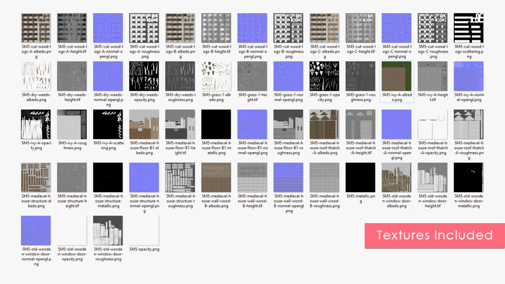Select the SM5-old-wooden-window-door-normal-opengl.png icon
This screenshot has height=284, width=505.
coord(36,230)
